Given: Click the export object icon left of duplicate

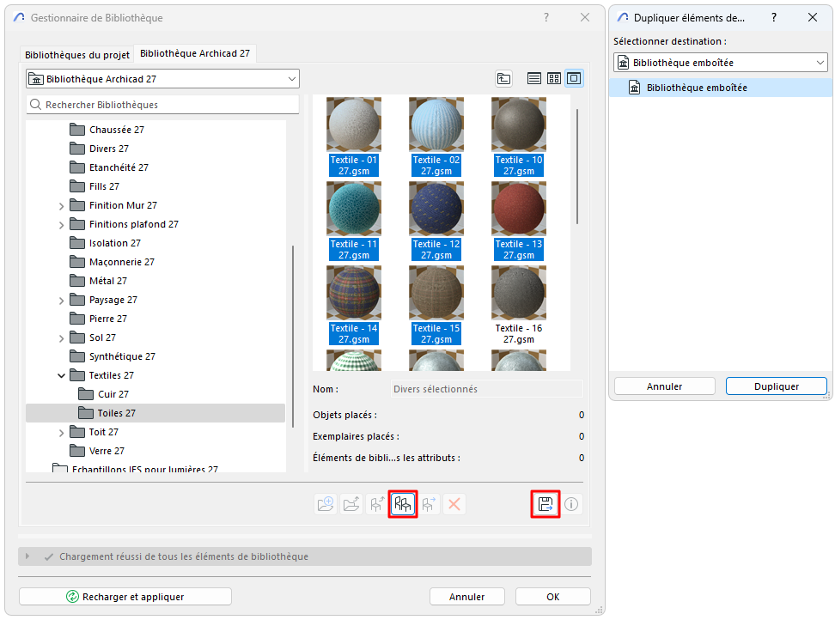Looking at the screenshot, I should [377, 504].
